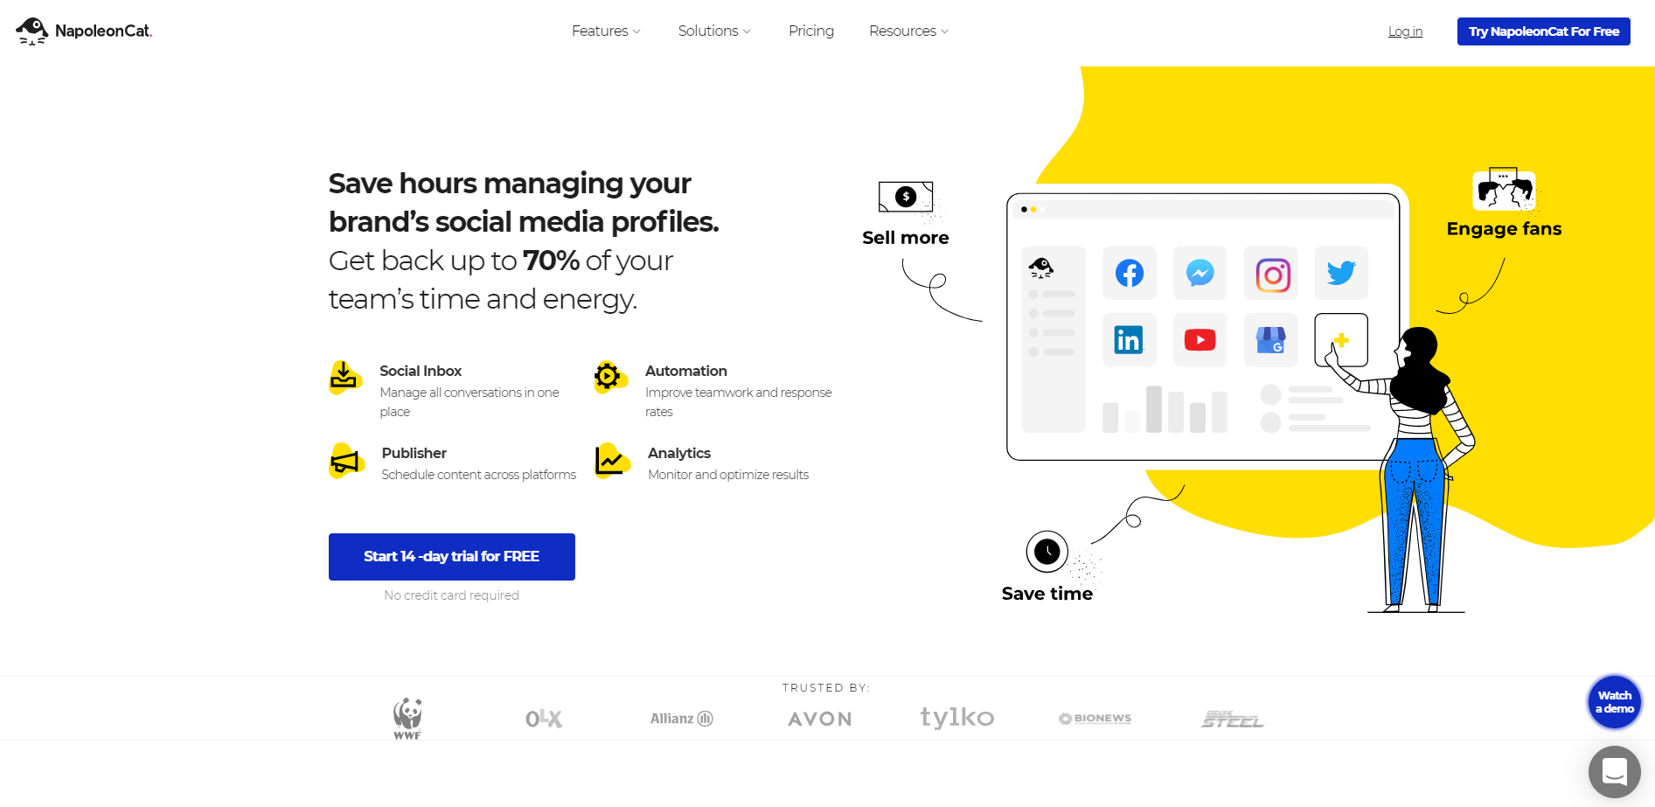
Task: Click the Google My Business icon
Action: click(1271, 339)
